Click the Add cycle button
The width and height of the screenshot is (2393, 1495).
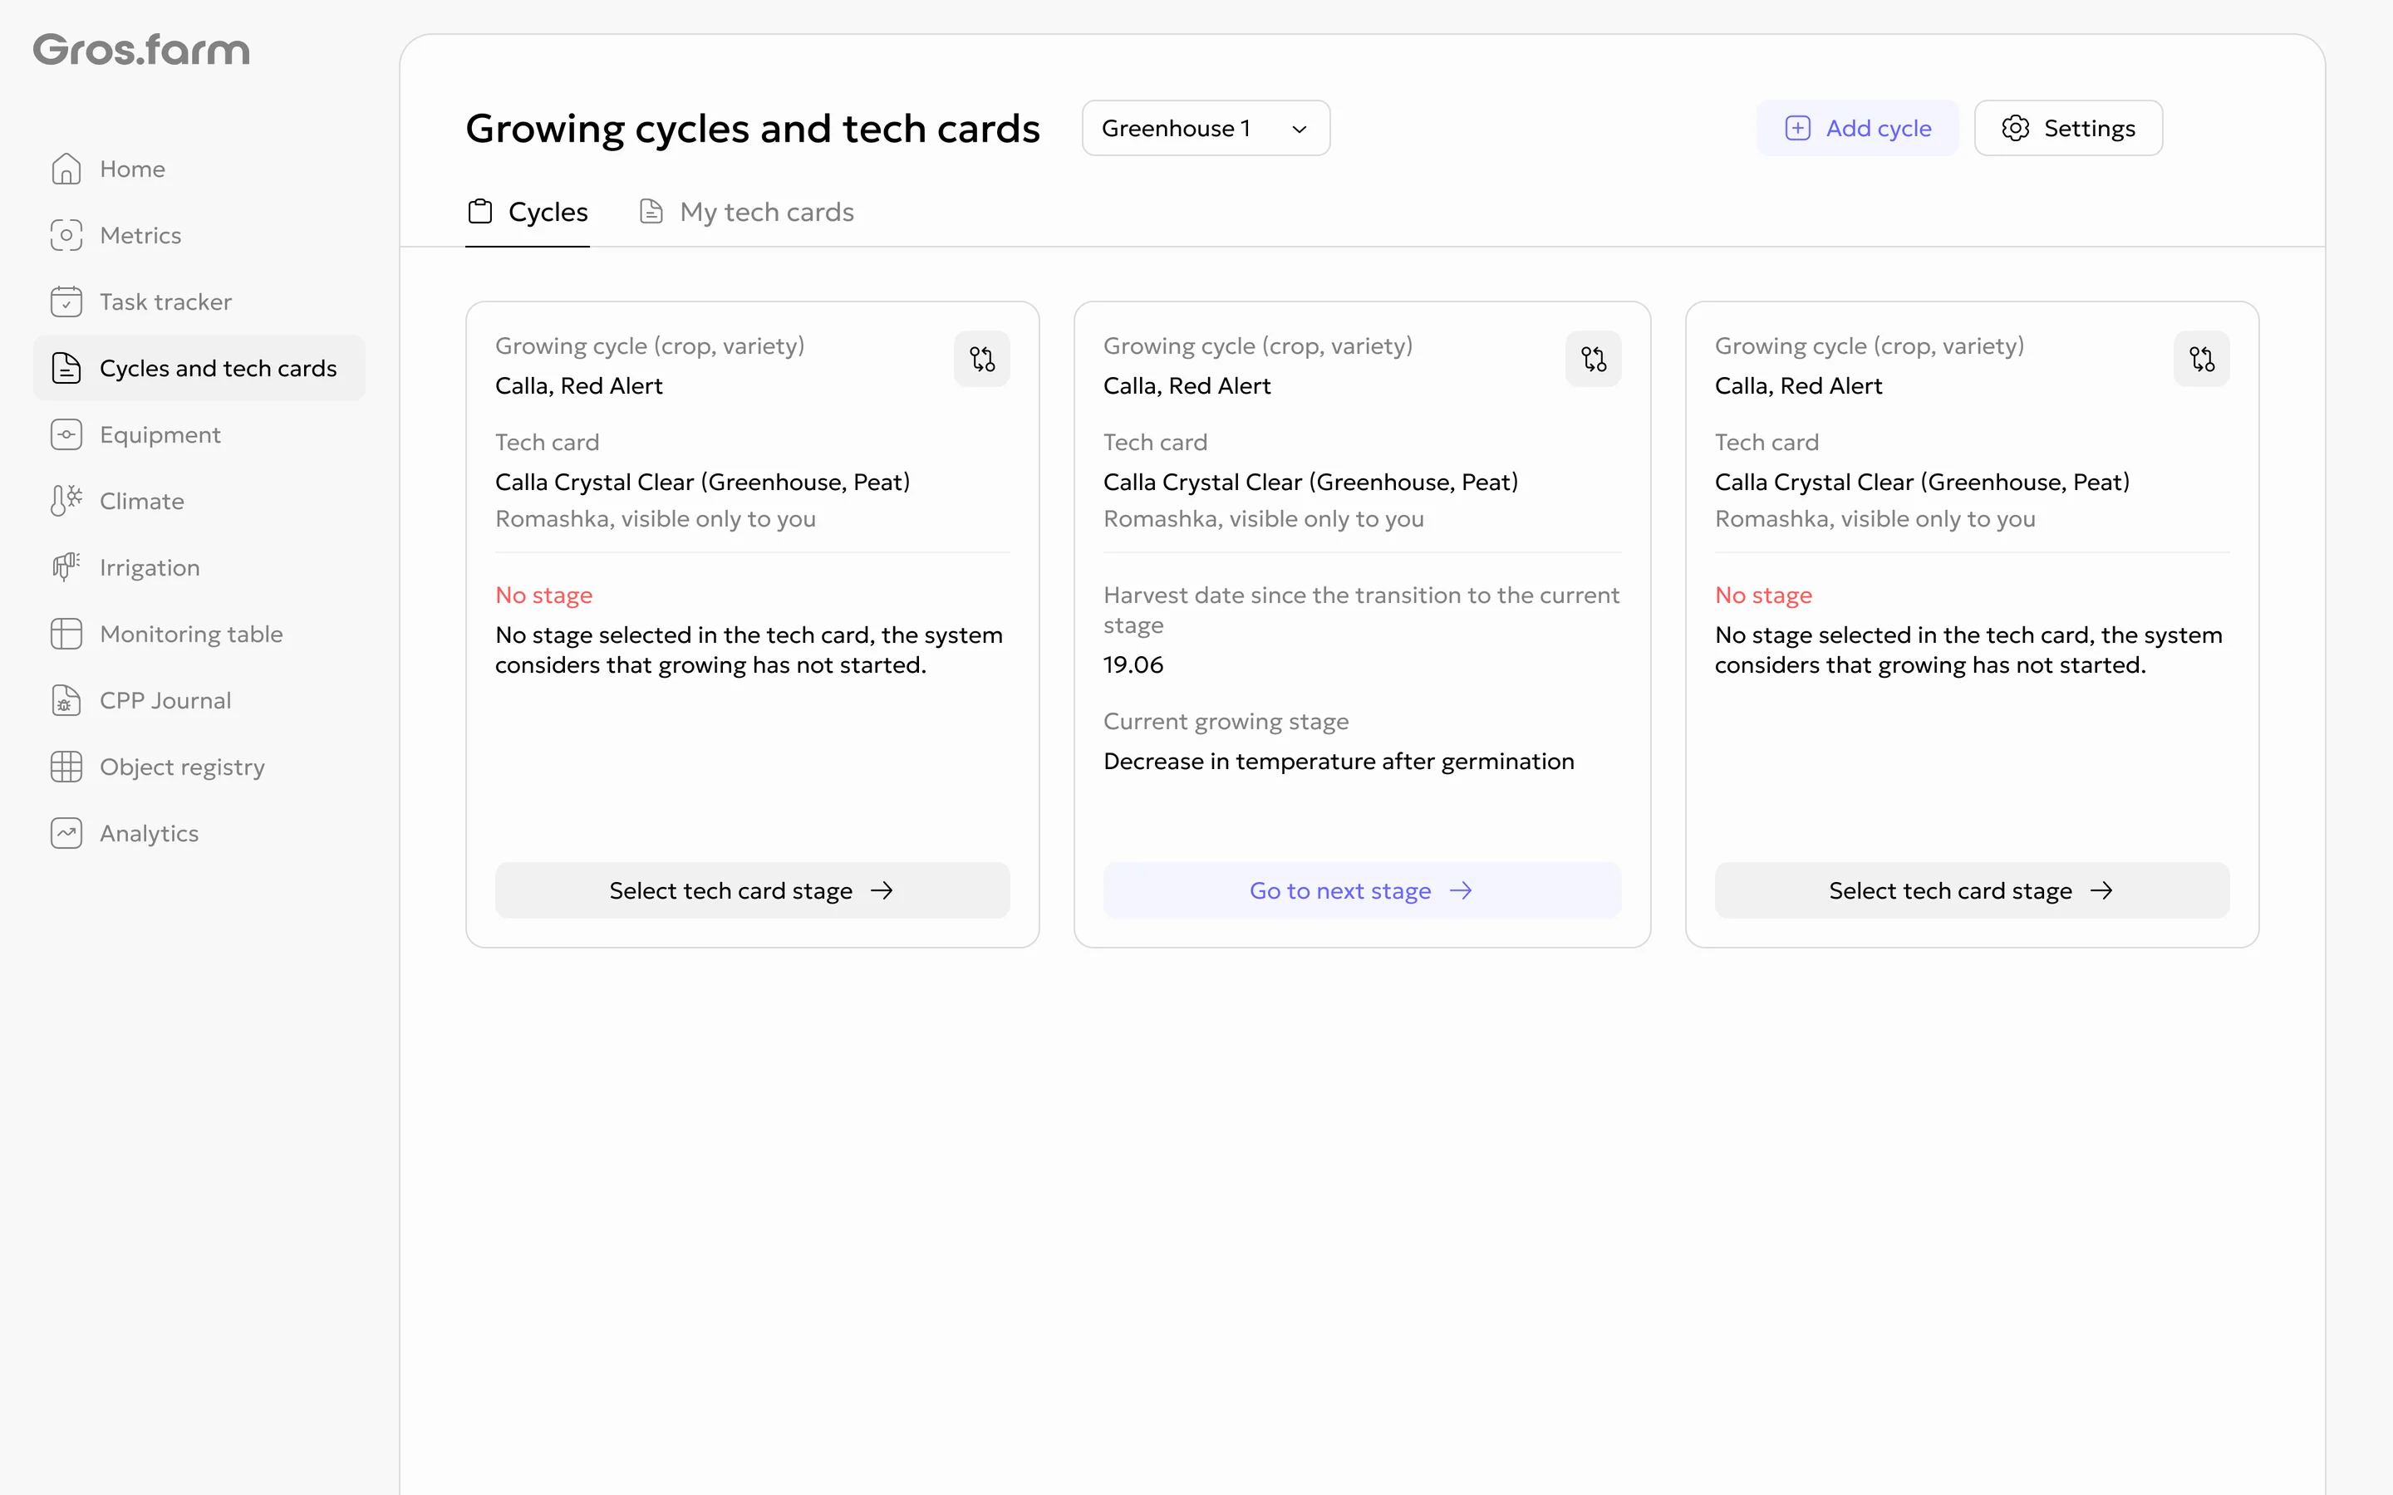(x=1856, y=129)
